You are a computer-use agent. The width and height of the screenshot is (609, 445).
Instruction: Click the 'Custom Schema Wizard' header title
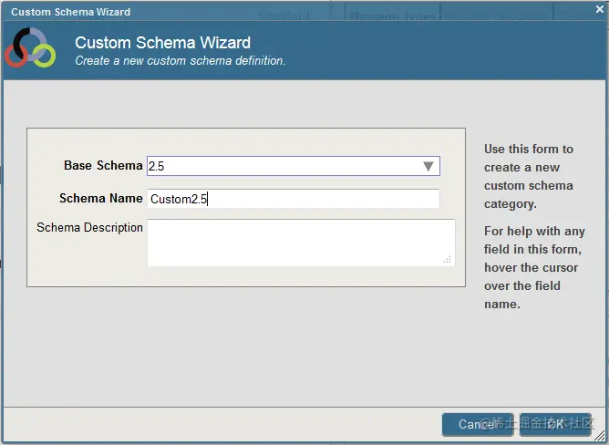coord(163,42)
